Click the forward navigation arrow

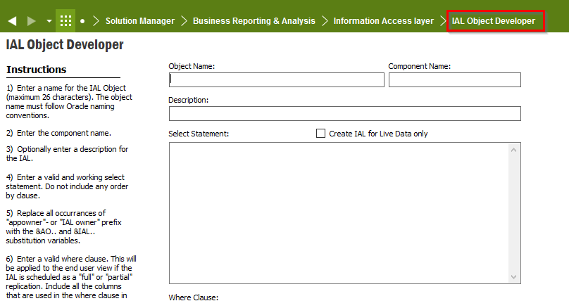[32, 21]
